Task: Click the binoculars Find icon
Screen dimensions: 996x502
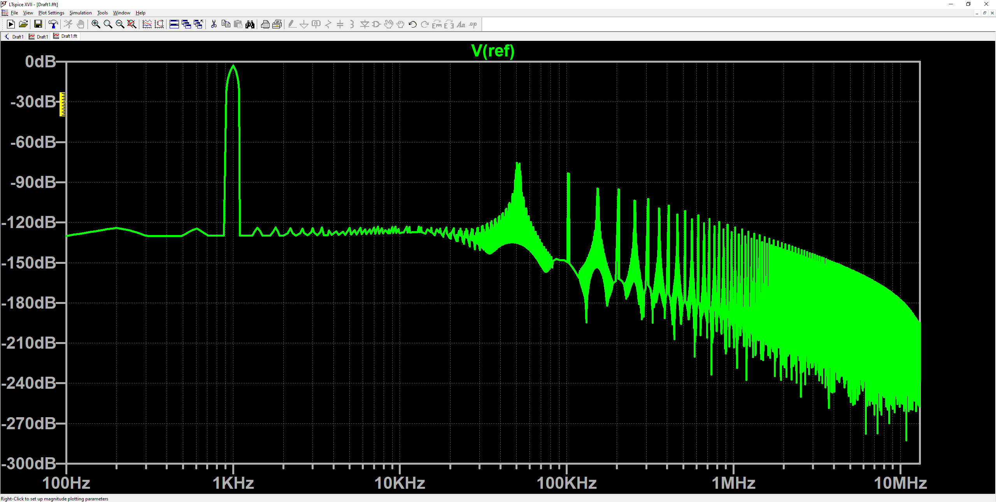Action: pyautogui.click(x=250, y=25)
